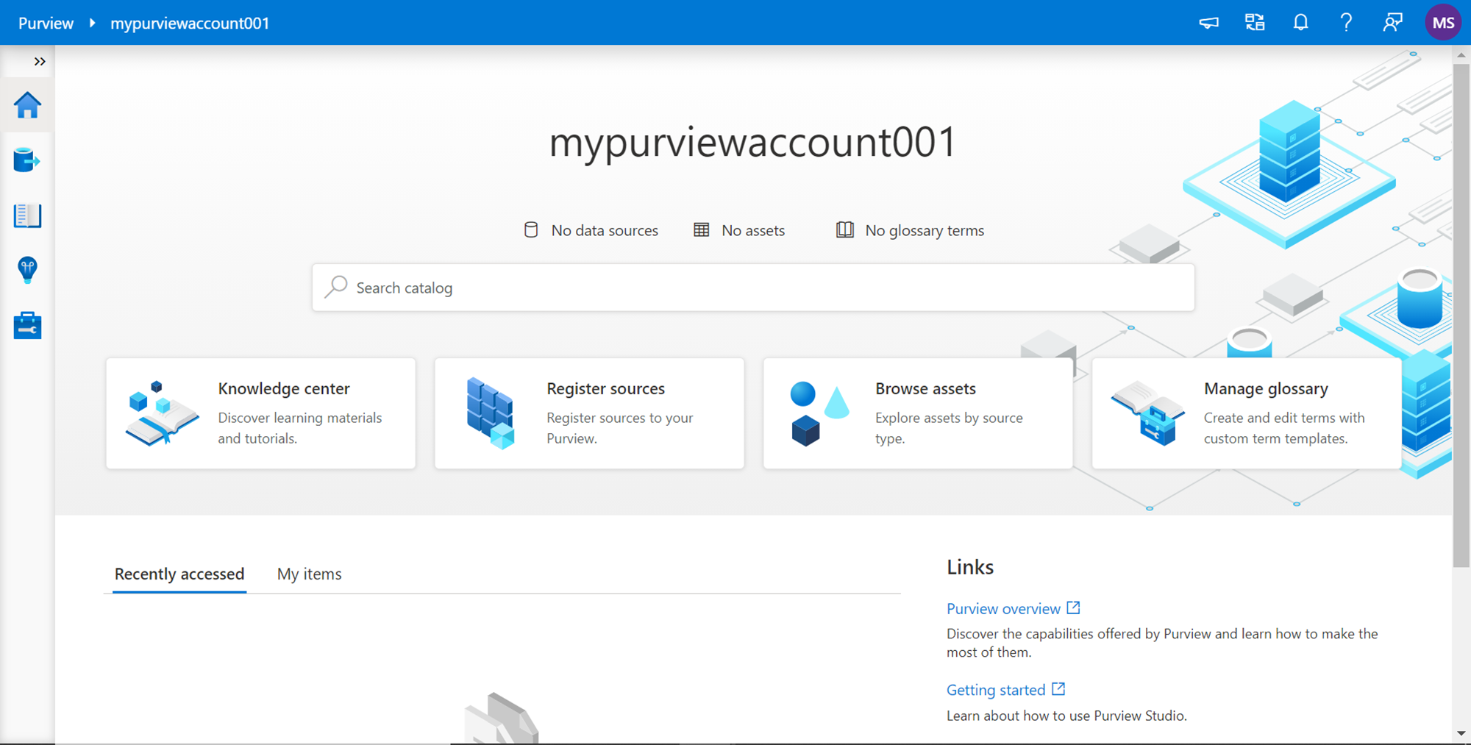This screenshot has height=745, width=1471.
Task: Open the Register sources card
Action: pyautogui.click(x=589, y=413)
